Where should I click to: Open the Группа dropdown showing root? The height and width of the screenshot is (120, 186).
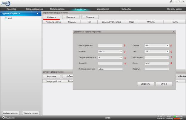156,46
